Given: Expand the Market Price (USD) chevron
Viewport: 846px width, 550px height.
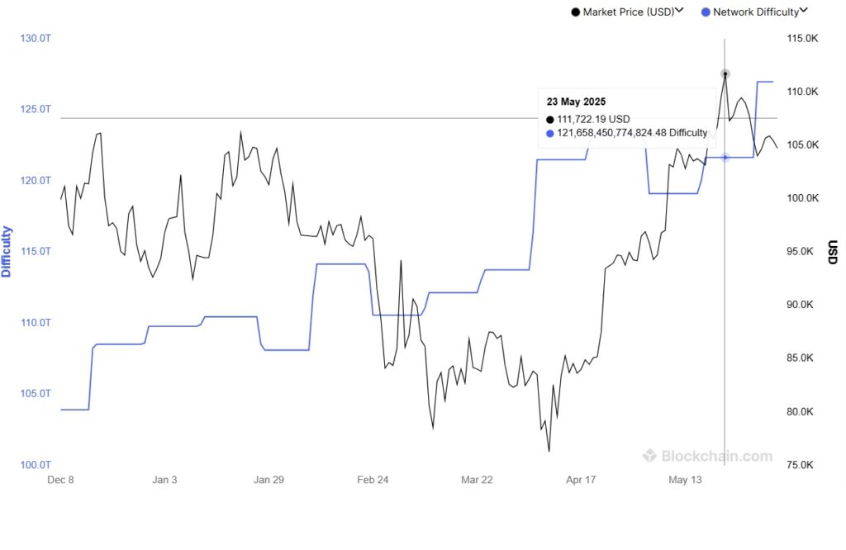Looking at the screenshot, I should (x=679, y=11).
